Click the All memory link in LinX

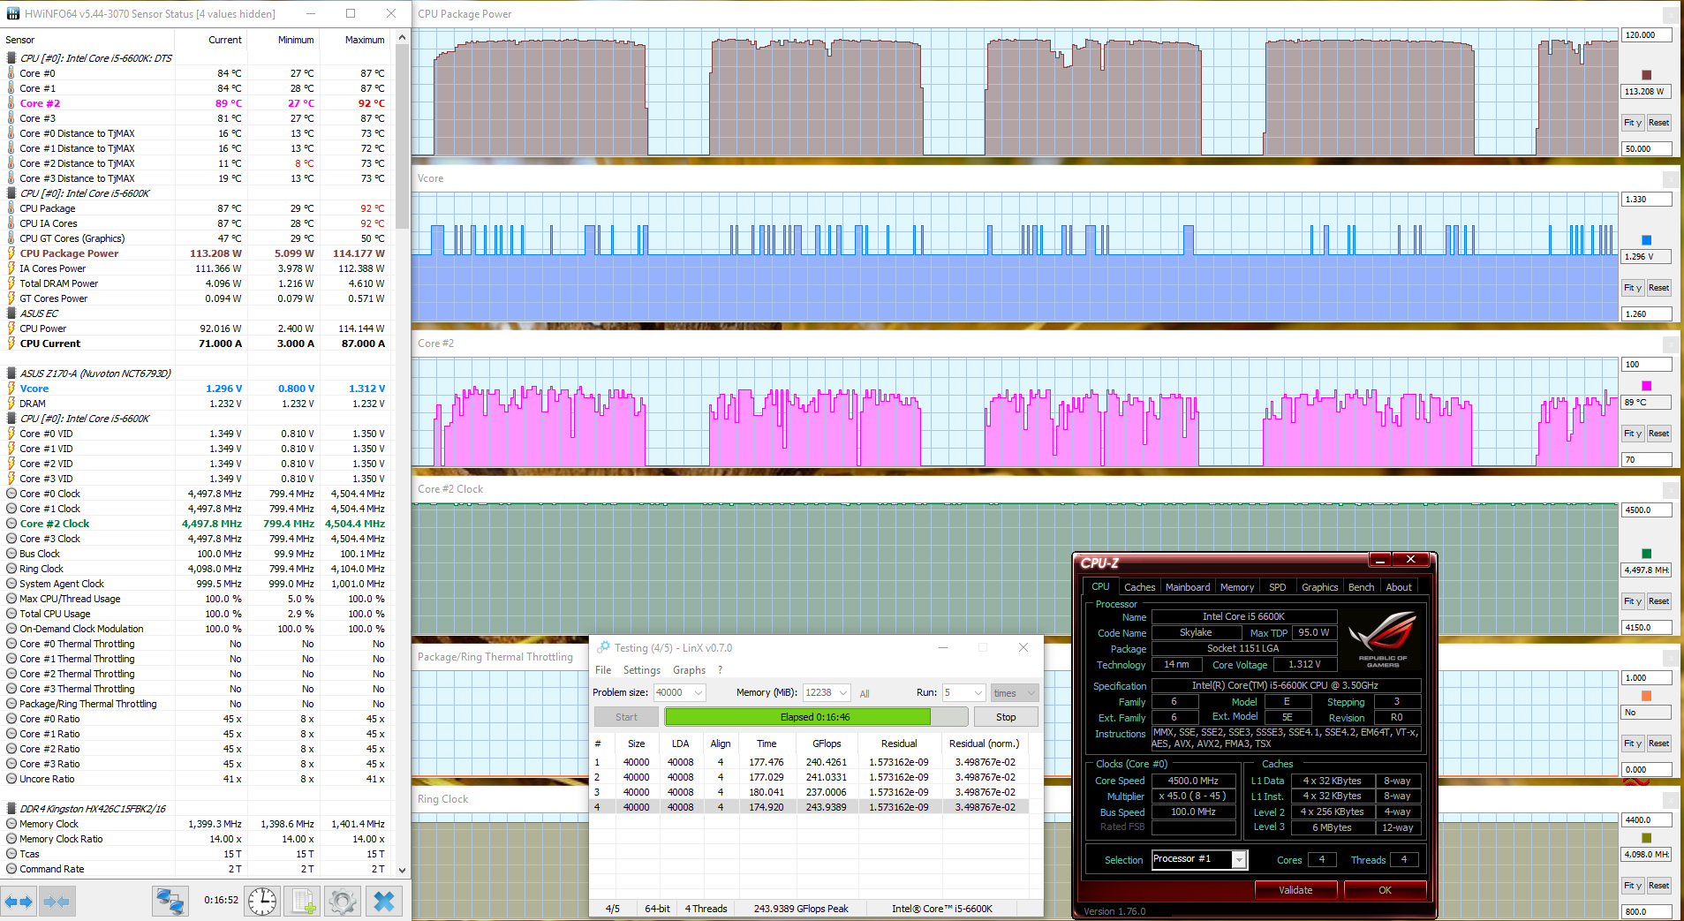coord(865,693)
